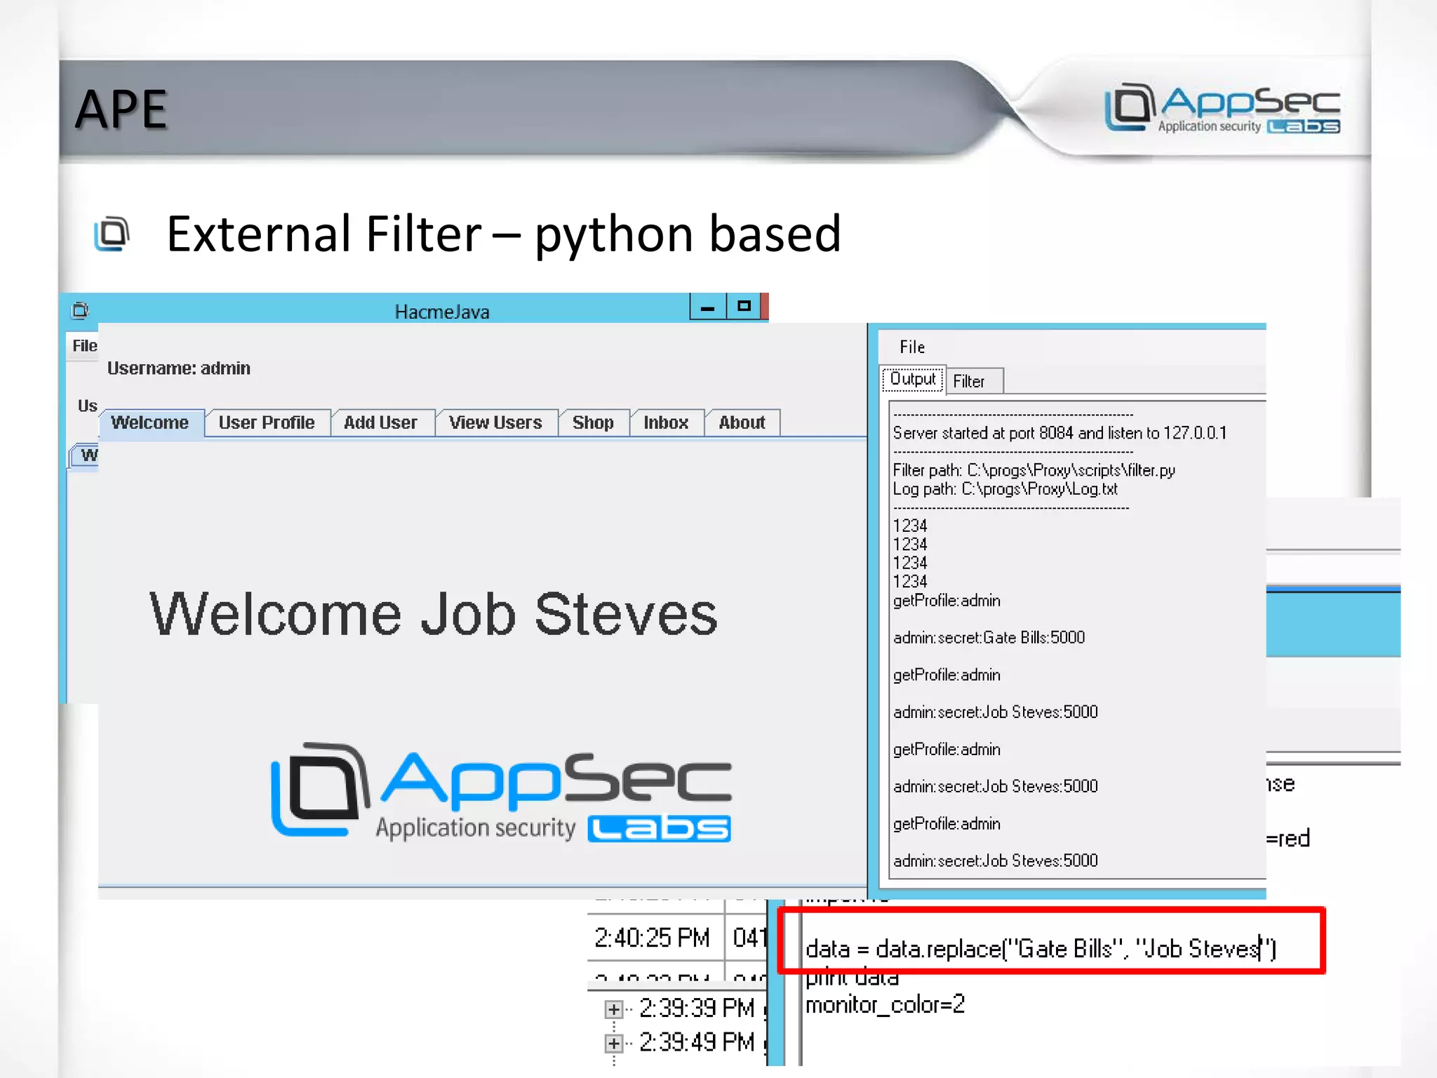Open the Welcome tab in HacmeJava
Screen dimensions: 1437x1078
point(151,422)
